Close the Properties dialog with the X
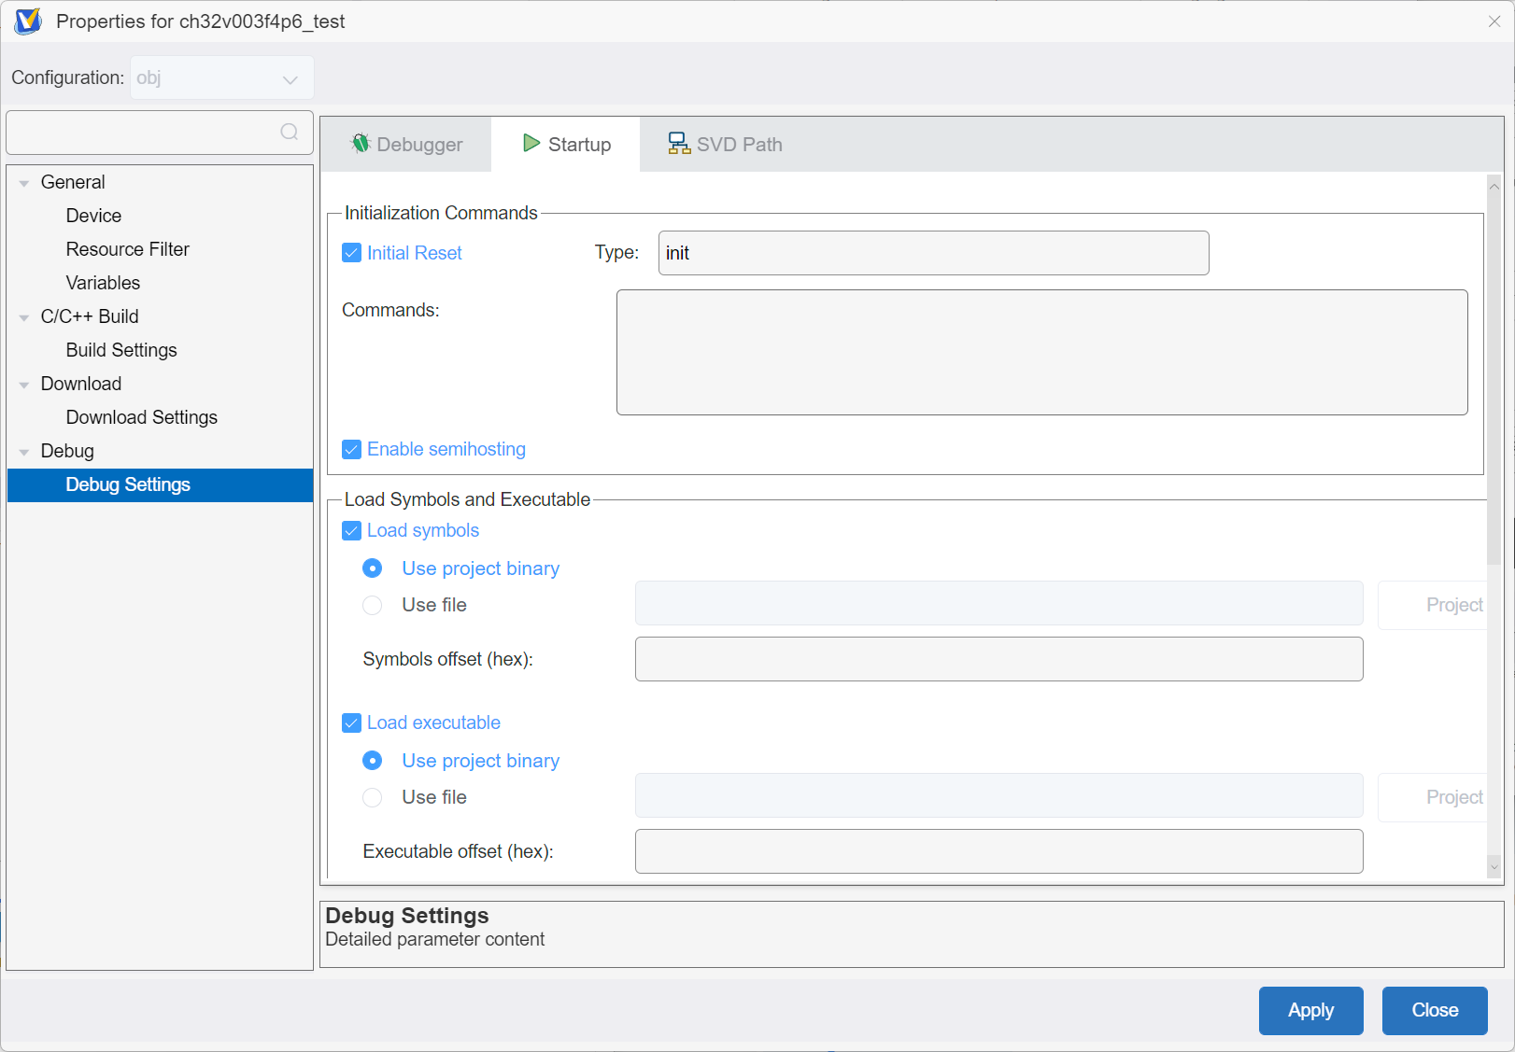 (1494, 21)
